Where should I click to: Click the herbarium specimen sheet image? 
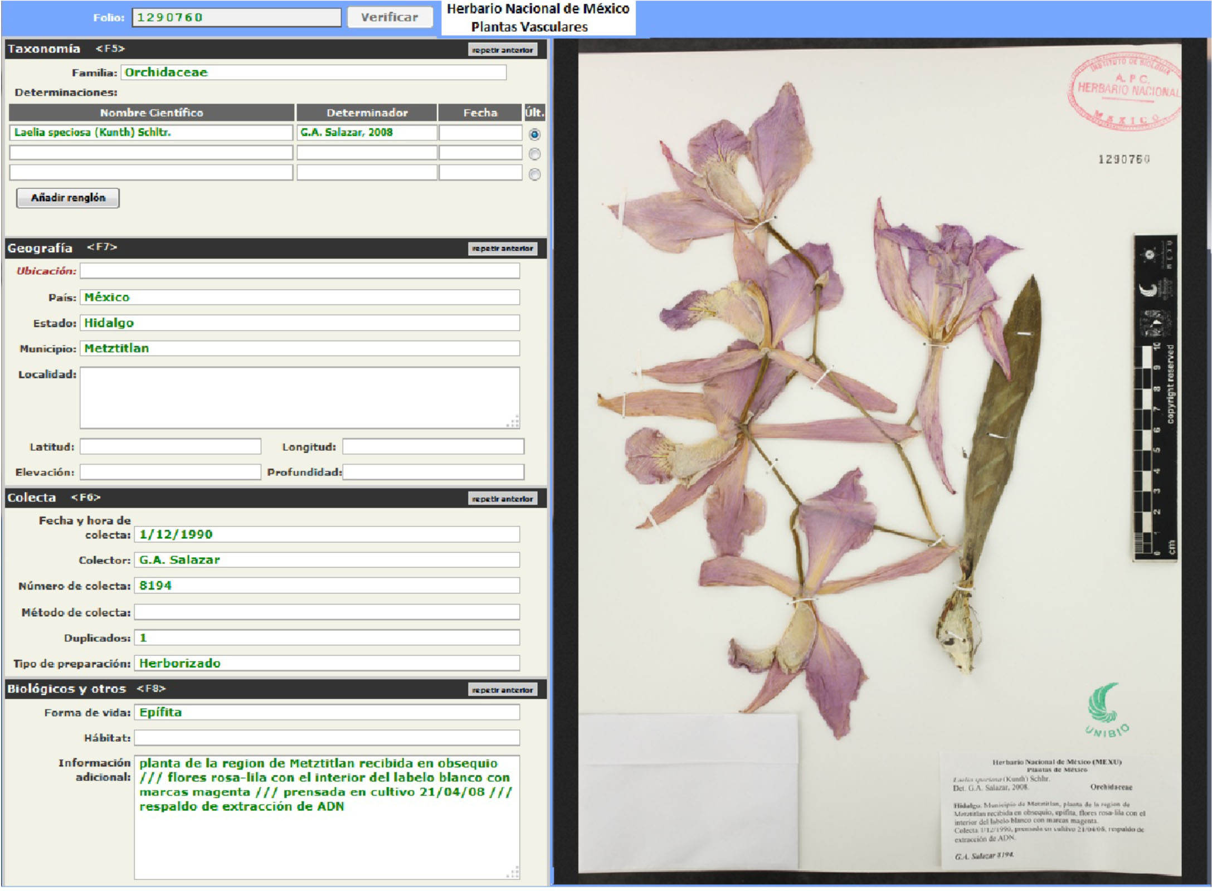(879, 461)
